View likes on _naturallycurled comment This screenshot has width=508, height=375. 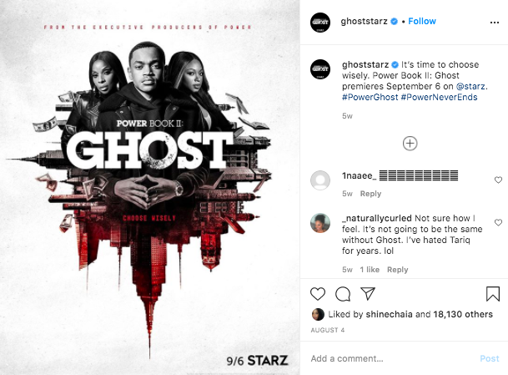click(370, 270)
